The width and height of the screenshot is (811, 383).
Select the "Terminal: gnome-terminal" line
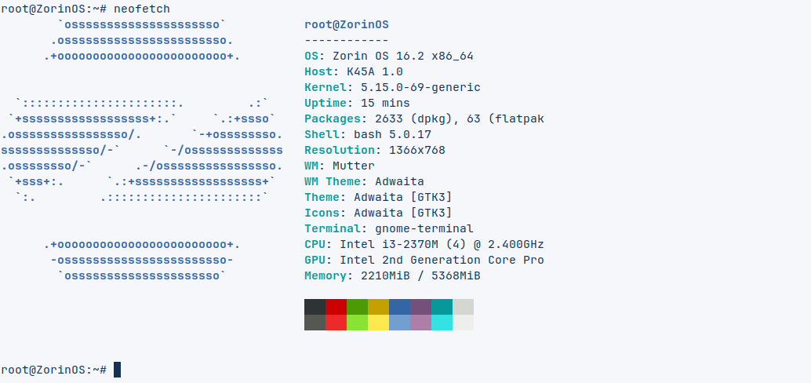[389, 228]
